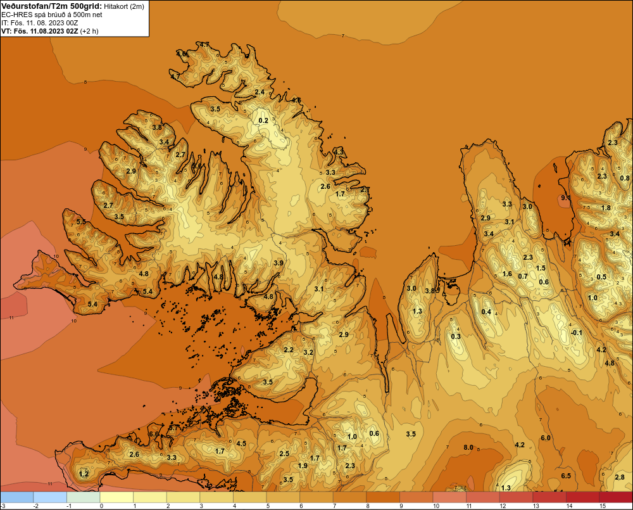
Task: Click the '1.8' temperature value
Action: [x=606, y=208]
